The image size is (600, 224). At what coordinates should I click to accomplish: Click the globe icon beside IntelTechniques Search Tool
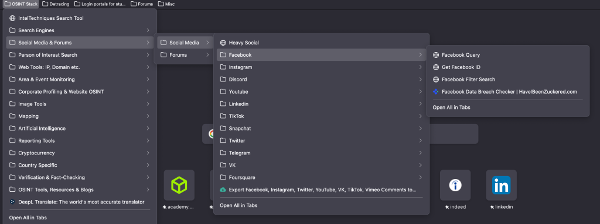tap(12, 18)
